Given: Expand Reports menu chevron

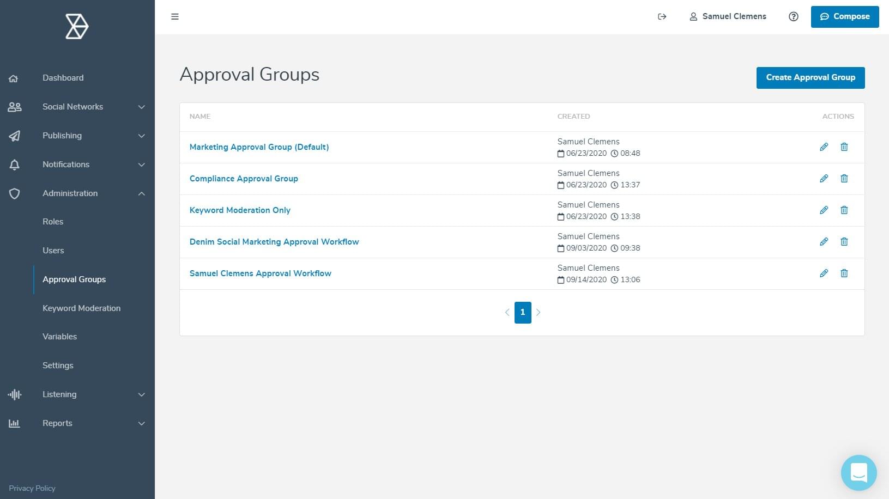Looking at the screenshot, I should (142, 423).
